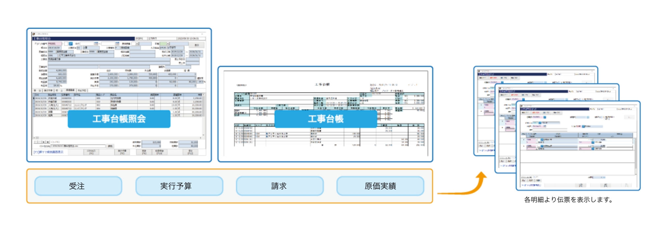The image size is (659, 237).
Task: Select the frontmost slip entry window
Action: click(x=578, y=155)
